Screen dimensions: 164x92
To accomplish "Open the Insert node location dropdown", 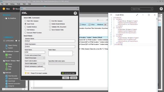I will pyautogui.click(x=35, y=64).
